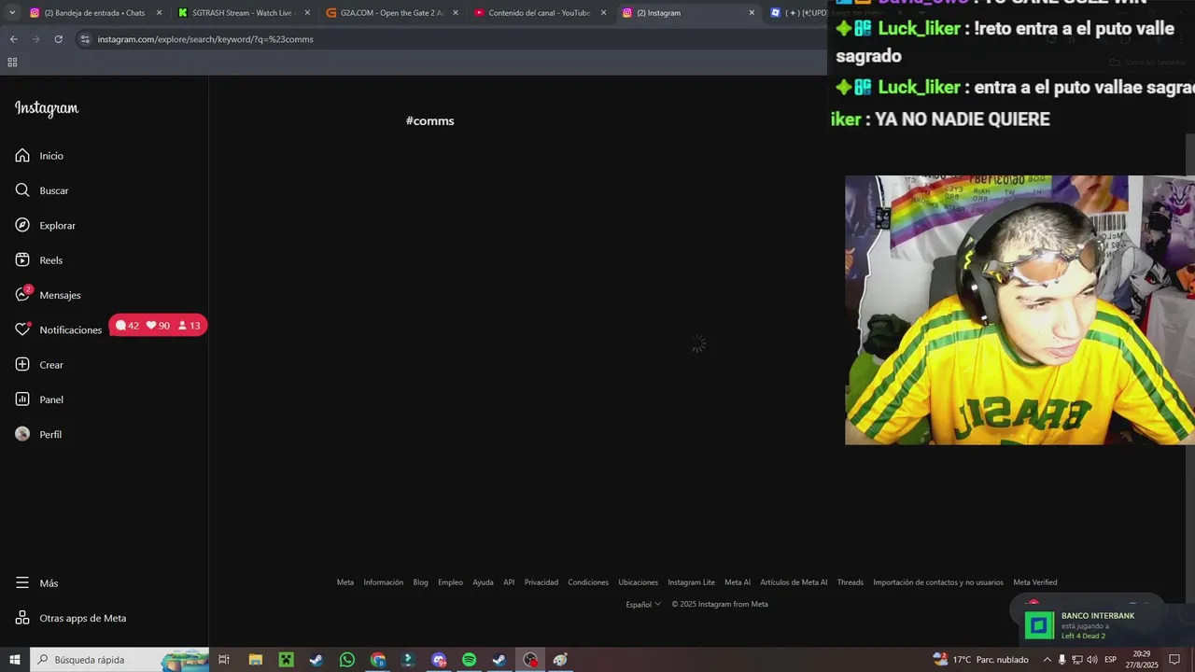Image resolution: width=1195 pixels, height=672 pixels.
Task: Open Chrome from the taskbar
Action: [377, 660]
